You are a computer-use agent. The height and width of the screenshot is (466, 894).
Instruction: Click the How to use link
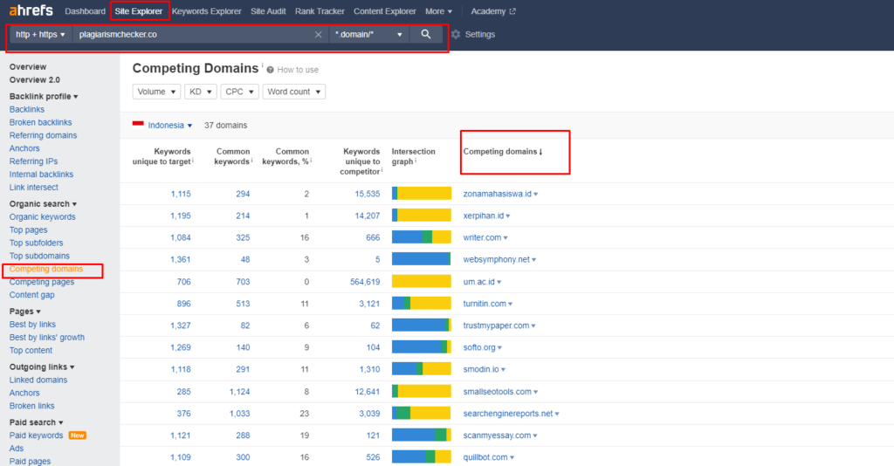[298, 70]
